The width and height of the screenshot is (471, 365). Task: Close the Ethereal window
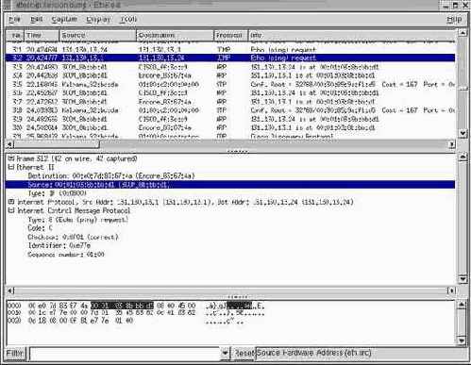coord(465,6)
